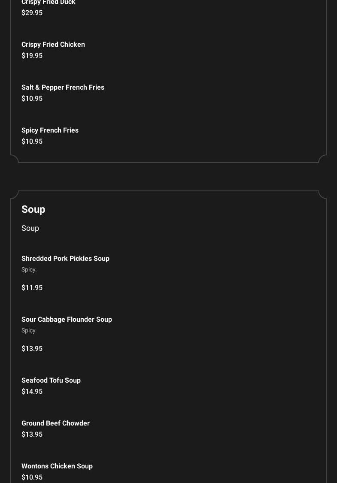The height and width of the screenshot is (483, 337).
Task: Click the Spicy note under Sour Cabbage Flounder Soup
Action: click(29, 331)
